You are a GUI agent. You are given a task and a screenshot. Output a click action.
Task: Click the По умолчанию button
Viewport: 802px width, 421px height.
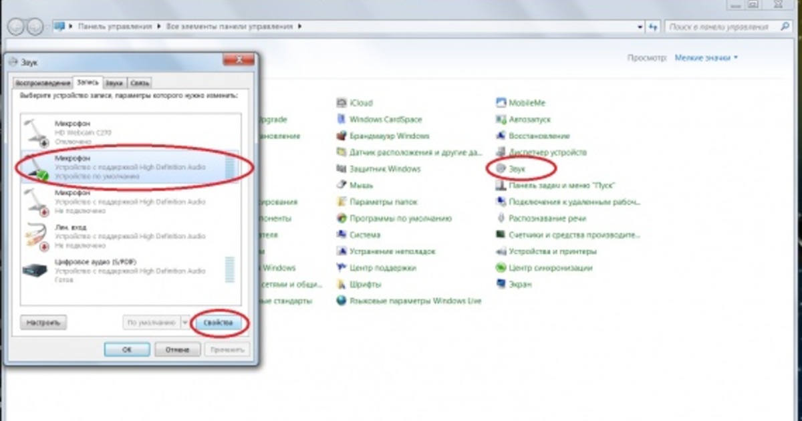[152, 323]
